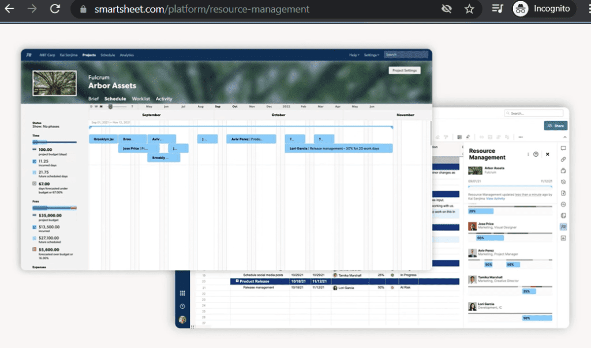The width and height of the screenshot is (591, 348).
Task: Open the Analytics menu item
Action: click(x=128, y=55)
